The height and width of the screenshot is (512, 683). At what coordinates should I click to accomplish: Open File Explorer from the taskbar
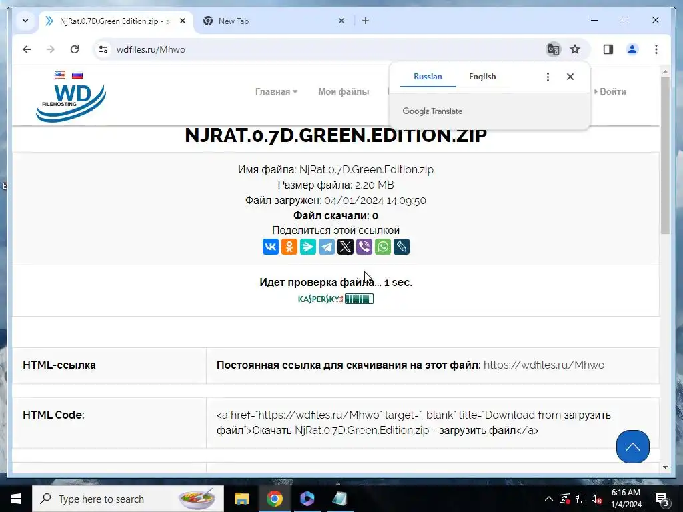click(241, 499)
